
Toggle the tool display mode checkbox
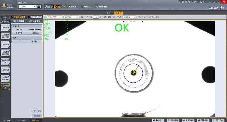tap(12, 17)
